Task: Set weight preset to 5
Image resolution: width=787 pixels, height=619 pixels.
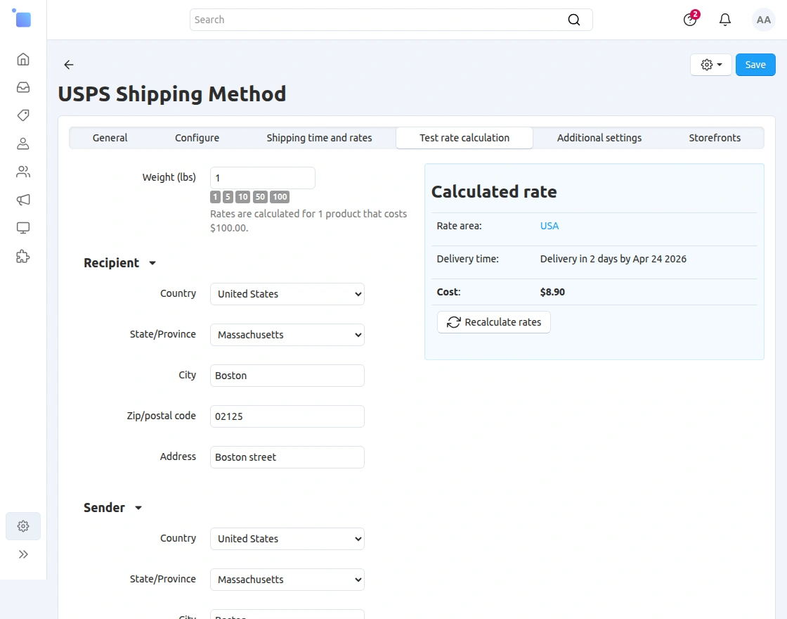Action: point(228,197)
